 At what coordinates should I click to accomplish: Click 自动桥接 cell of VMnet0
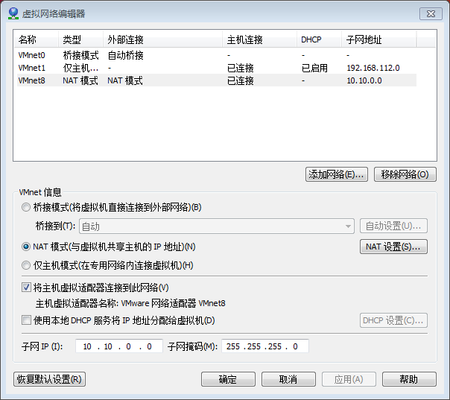tap(125, 55)
